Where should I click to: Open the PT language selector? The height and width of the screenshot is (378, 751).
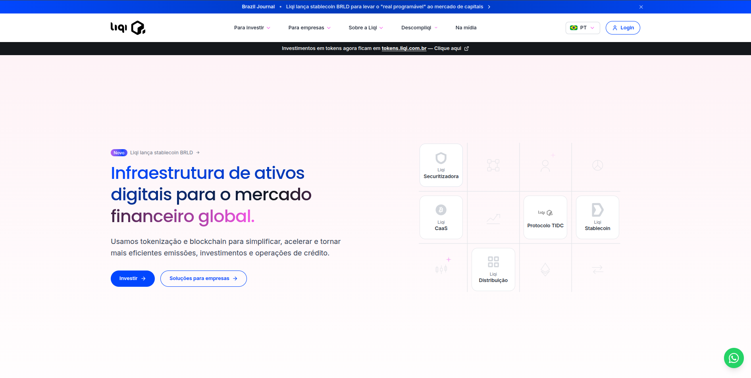[582, 28]
